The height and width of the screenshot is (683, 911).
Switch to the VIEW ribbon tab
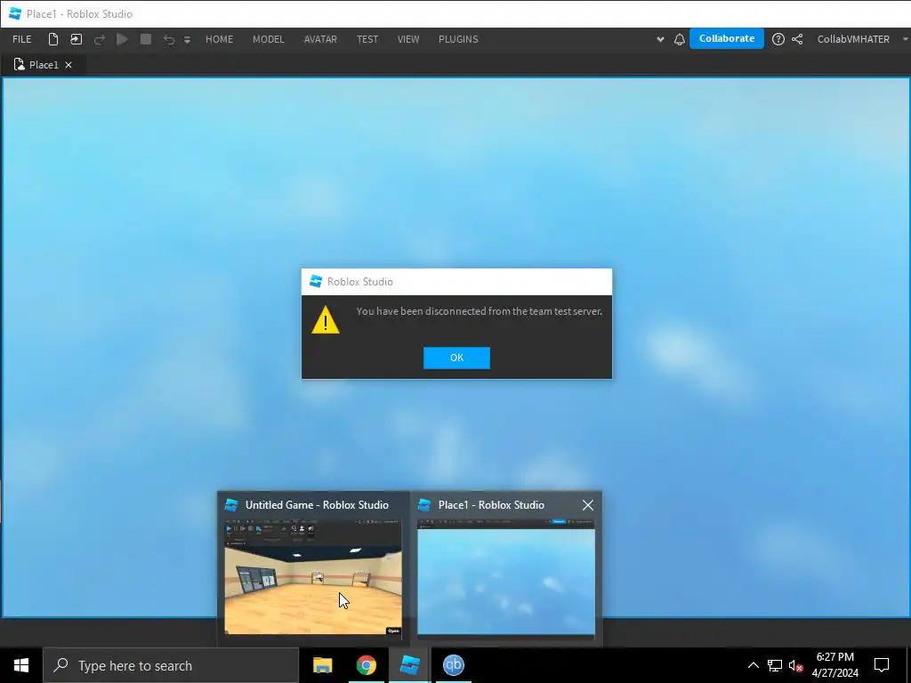[x=408, y=39]
